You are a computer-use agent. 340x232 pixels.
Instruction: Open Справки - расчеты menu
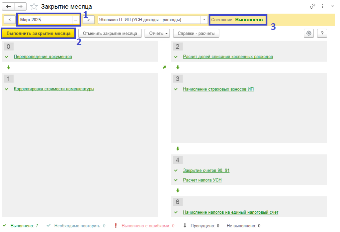click(x=196, y=33)
